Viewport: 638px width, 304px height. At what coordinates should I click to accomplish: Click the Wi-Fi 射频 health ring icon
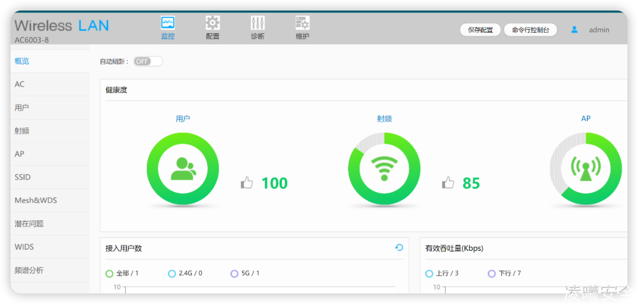384,169
